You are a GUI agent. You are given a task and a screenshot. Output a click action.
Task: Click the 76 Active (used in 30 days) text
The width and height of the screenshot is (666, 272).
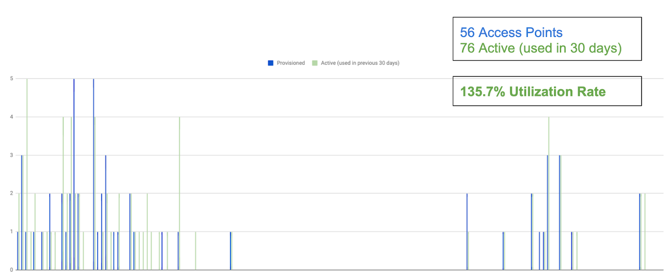coord(540,48)
